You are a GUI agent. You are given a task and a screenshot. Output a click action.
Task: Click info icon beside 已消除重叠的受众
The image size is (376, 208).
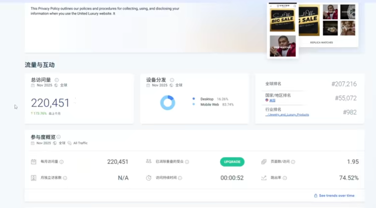pyautogui.click(x=187, y=162)
